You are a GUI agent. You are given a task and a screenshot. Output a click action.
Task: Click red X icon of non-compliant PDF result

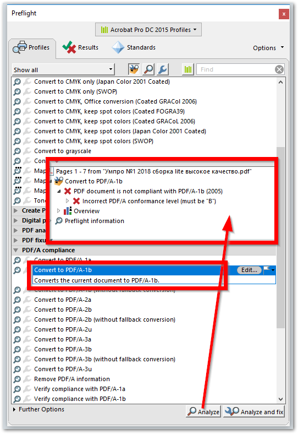(68, 191)
